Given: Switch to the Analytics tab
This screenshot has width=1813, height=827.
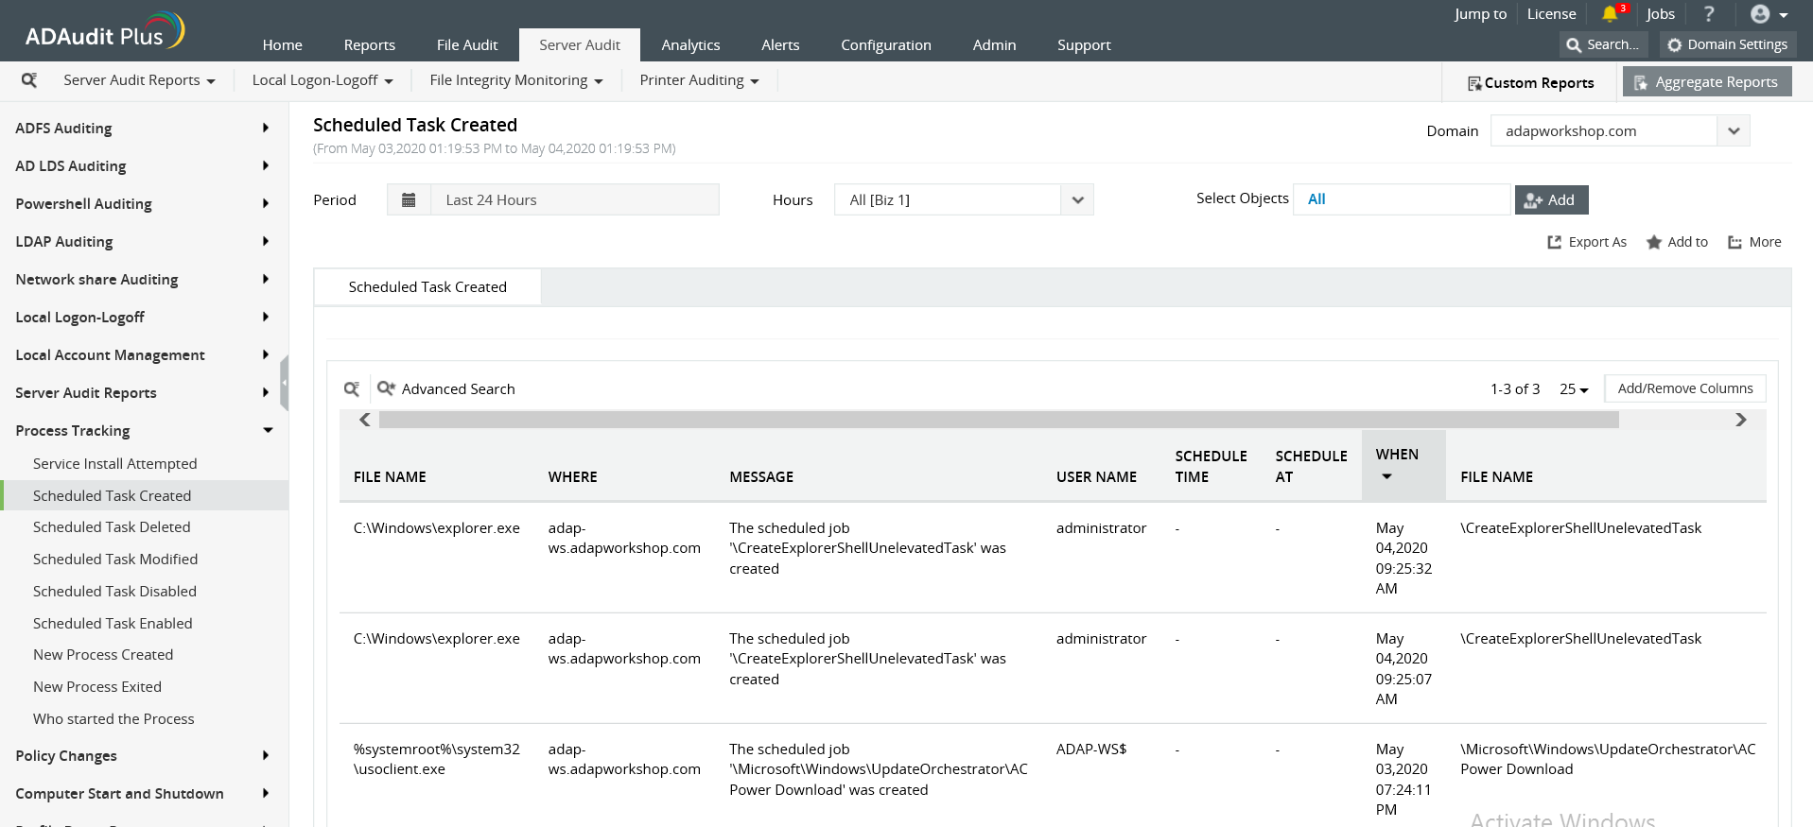Looking at the screenshot, I should 690,45.
